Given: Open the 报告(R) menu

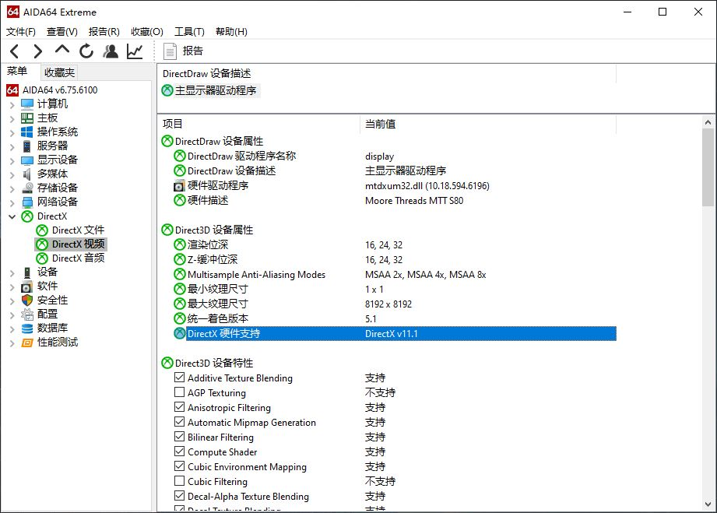Looking at the screenshot, I should pyautogui.click(x=104, y=32).
